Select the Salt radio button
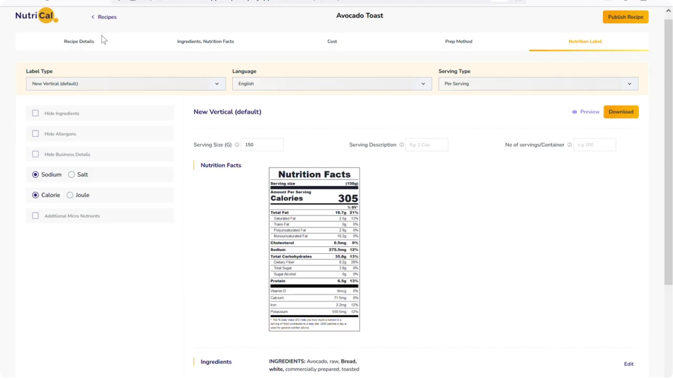 [72, 175]
